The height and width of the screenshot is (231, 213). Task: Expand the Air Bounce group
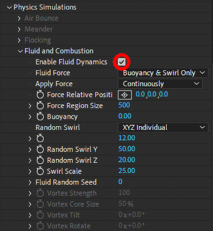pyautogui.click(x=19, y=18)
